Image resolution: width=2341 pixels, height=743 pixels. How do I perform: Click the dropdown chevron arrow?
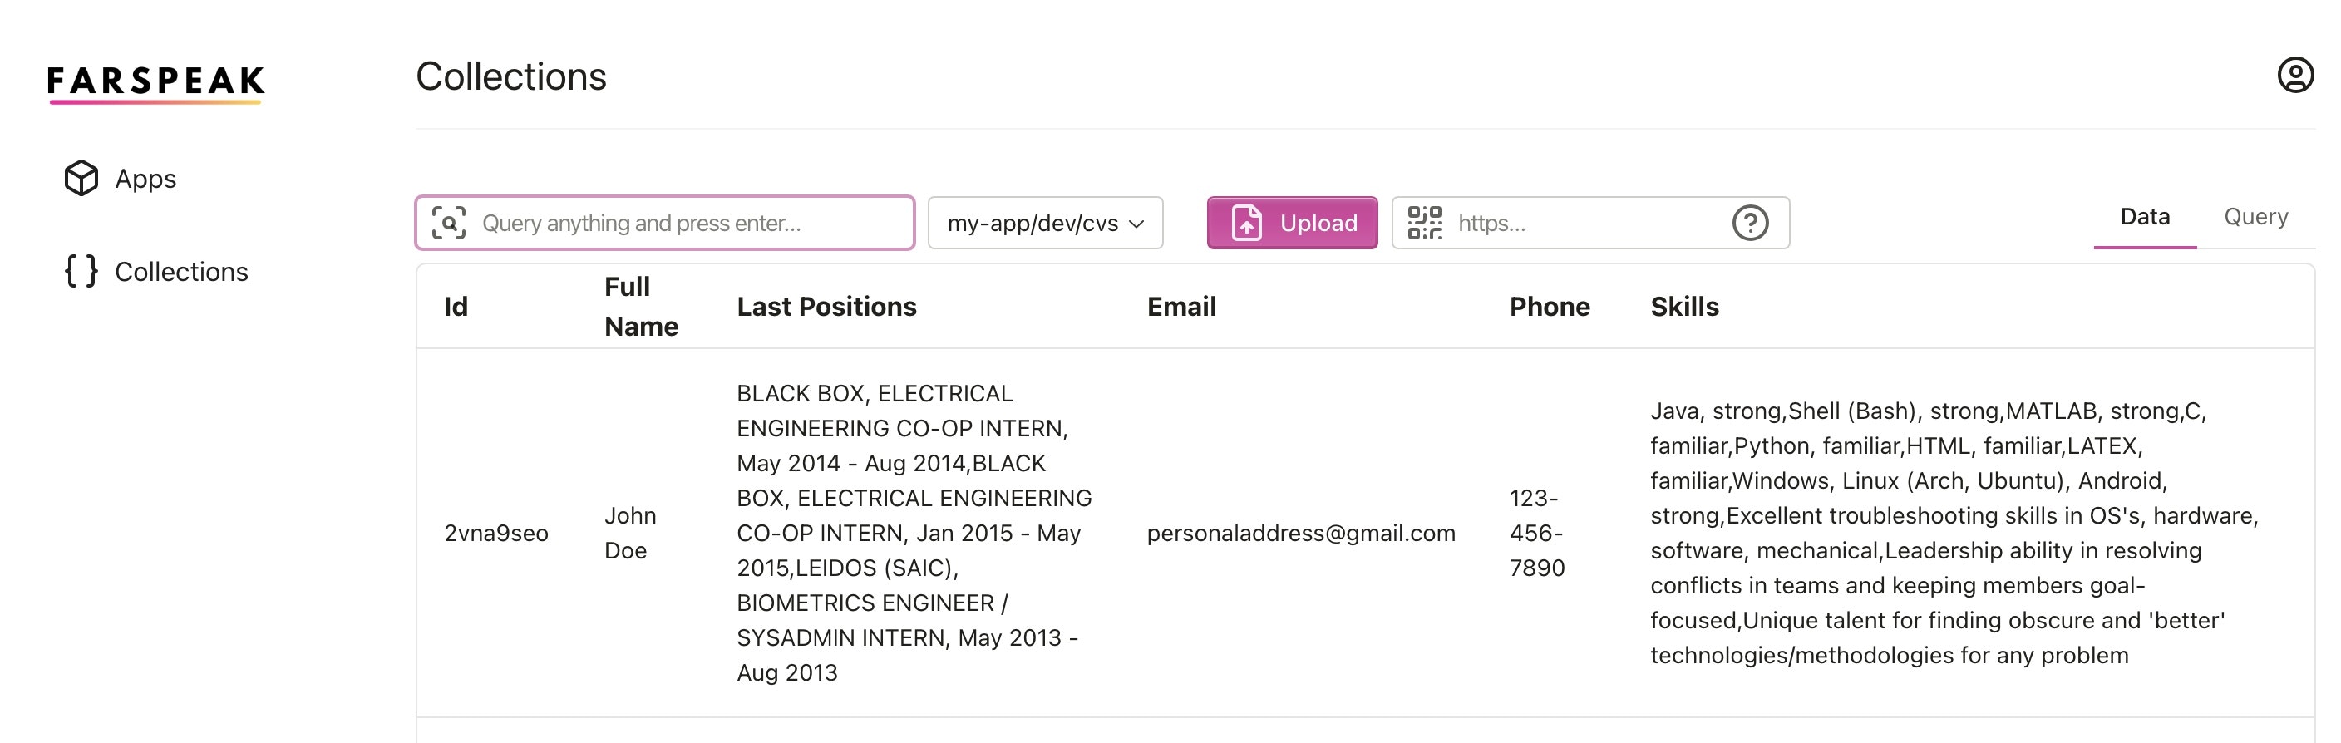[1136, 224]
